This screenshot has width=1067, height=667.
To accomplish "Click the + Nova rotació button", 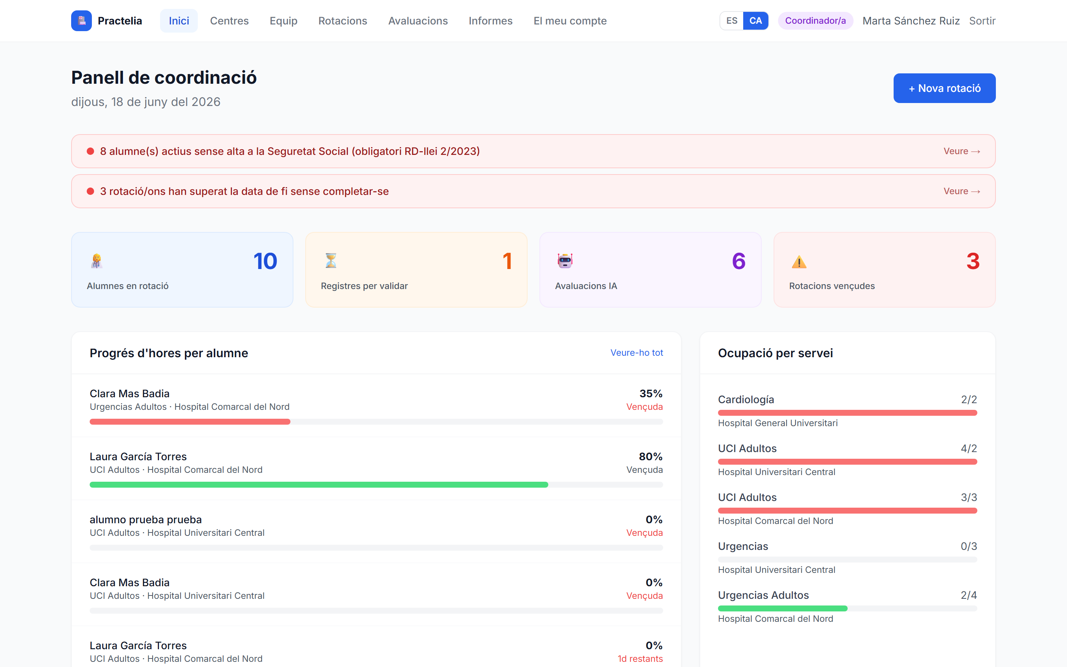I will [944, 88].
